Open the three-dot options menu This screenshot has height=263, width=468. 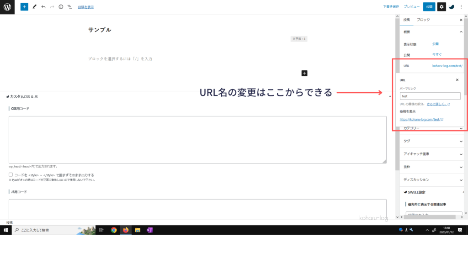(x=461, y=6)
